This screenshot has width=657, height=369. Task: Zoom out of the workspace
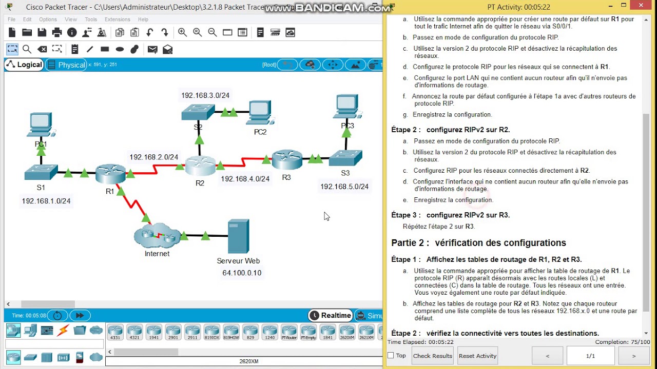click(x=212, y=32)
